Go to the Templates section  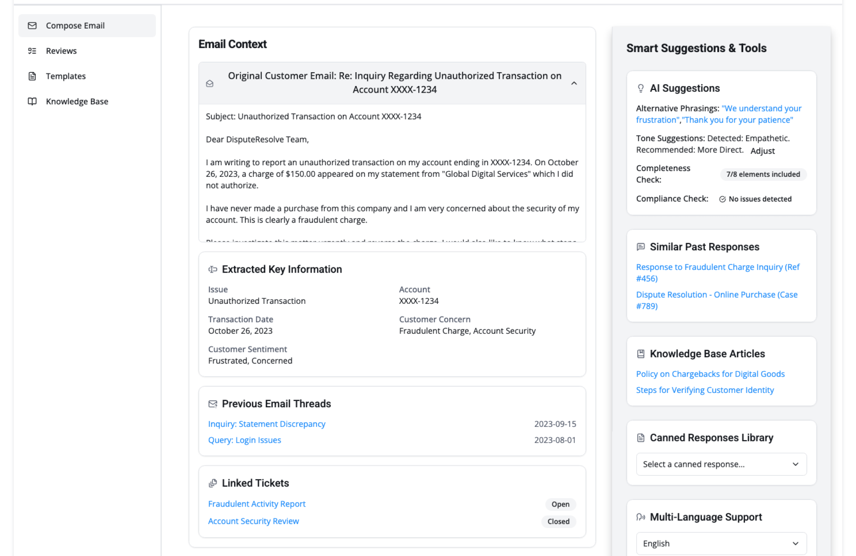[x=66, y=76]
